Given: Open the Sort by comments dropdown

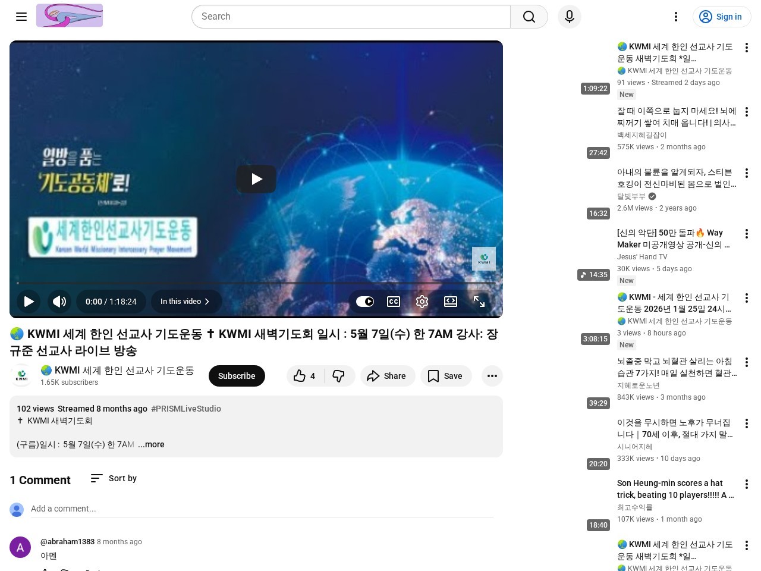Looking at the screenshot, I should pos(114,478).
